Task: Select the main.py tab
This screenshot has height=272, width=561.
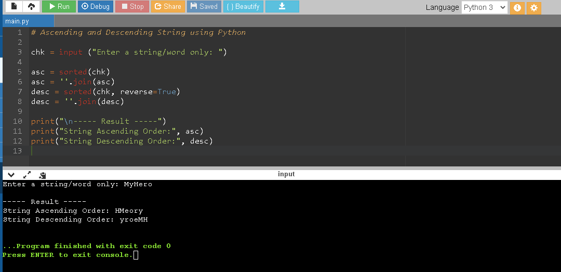Action: pyautogui.click(x=29, y=21)
